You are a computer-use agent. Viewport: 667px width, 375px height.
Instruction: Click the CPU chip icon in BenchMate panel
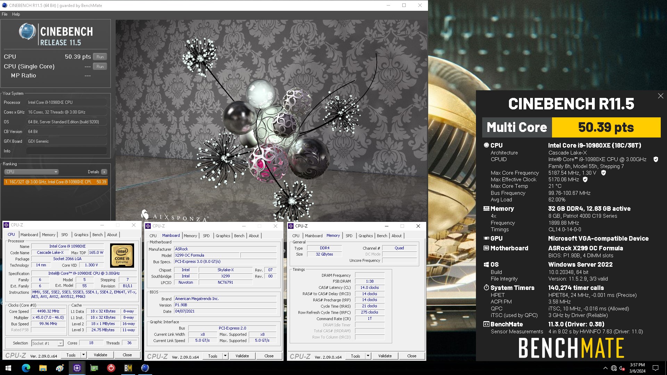point(486,145)
